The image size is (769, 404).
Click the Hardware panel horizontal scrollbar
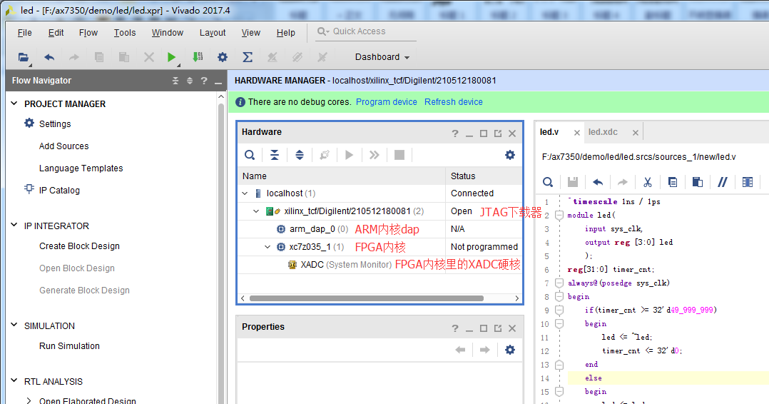(367, 298)
